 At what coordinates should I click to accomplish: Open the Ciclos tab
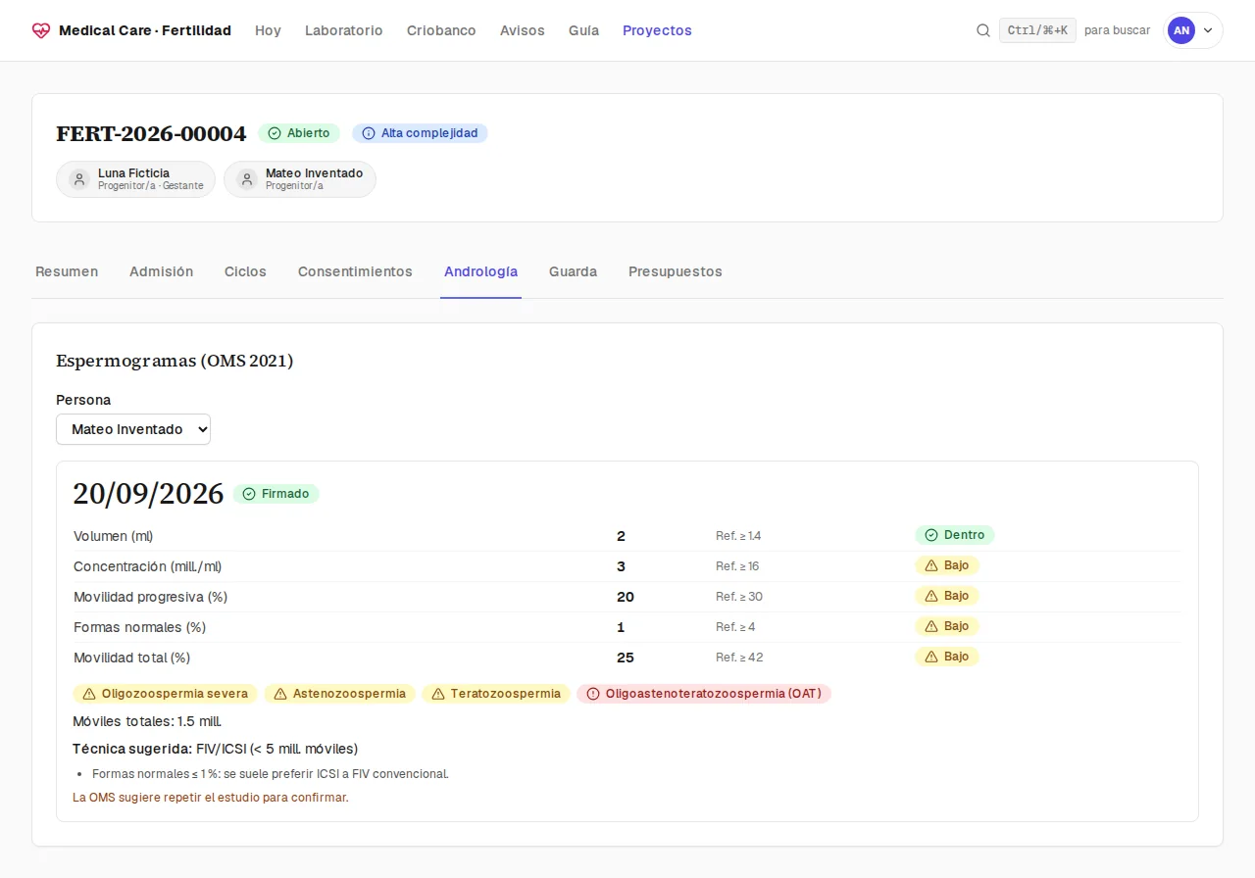pos(245,271)
